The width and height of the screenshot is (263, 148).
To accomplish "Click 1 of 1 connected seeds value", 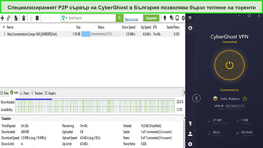I will (x=156, y=132).
